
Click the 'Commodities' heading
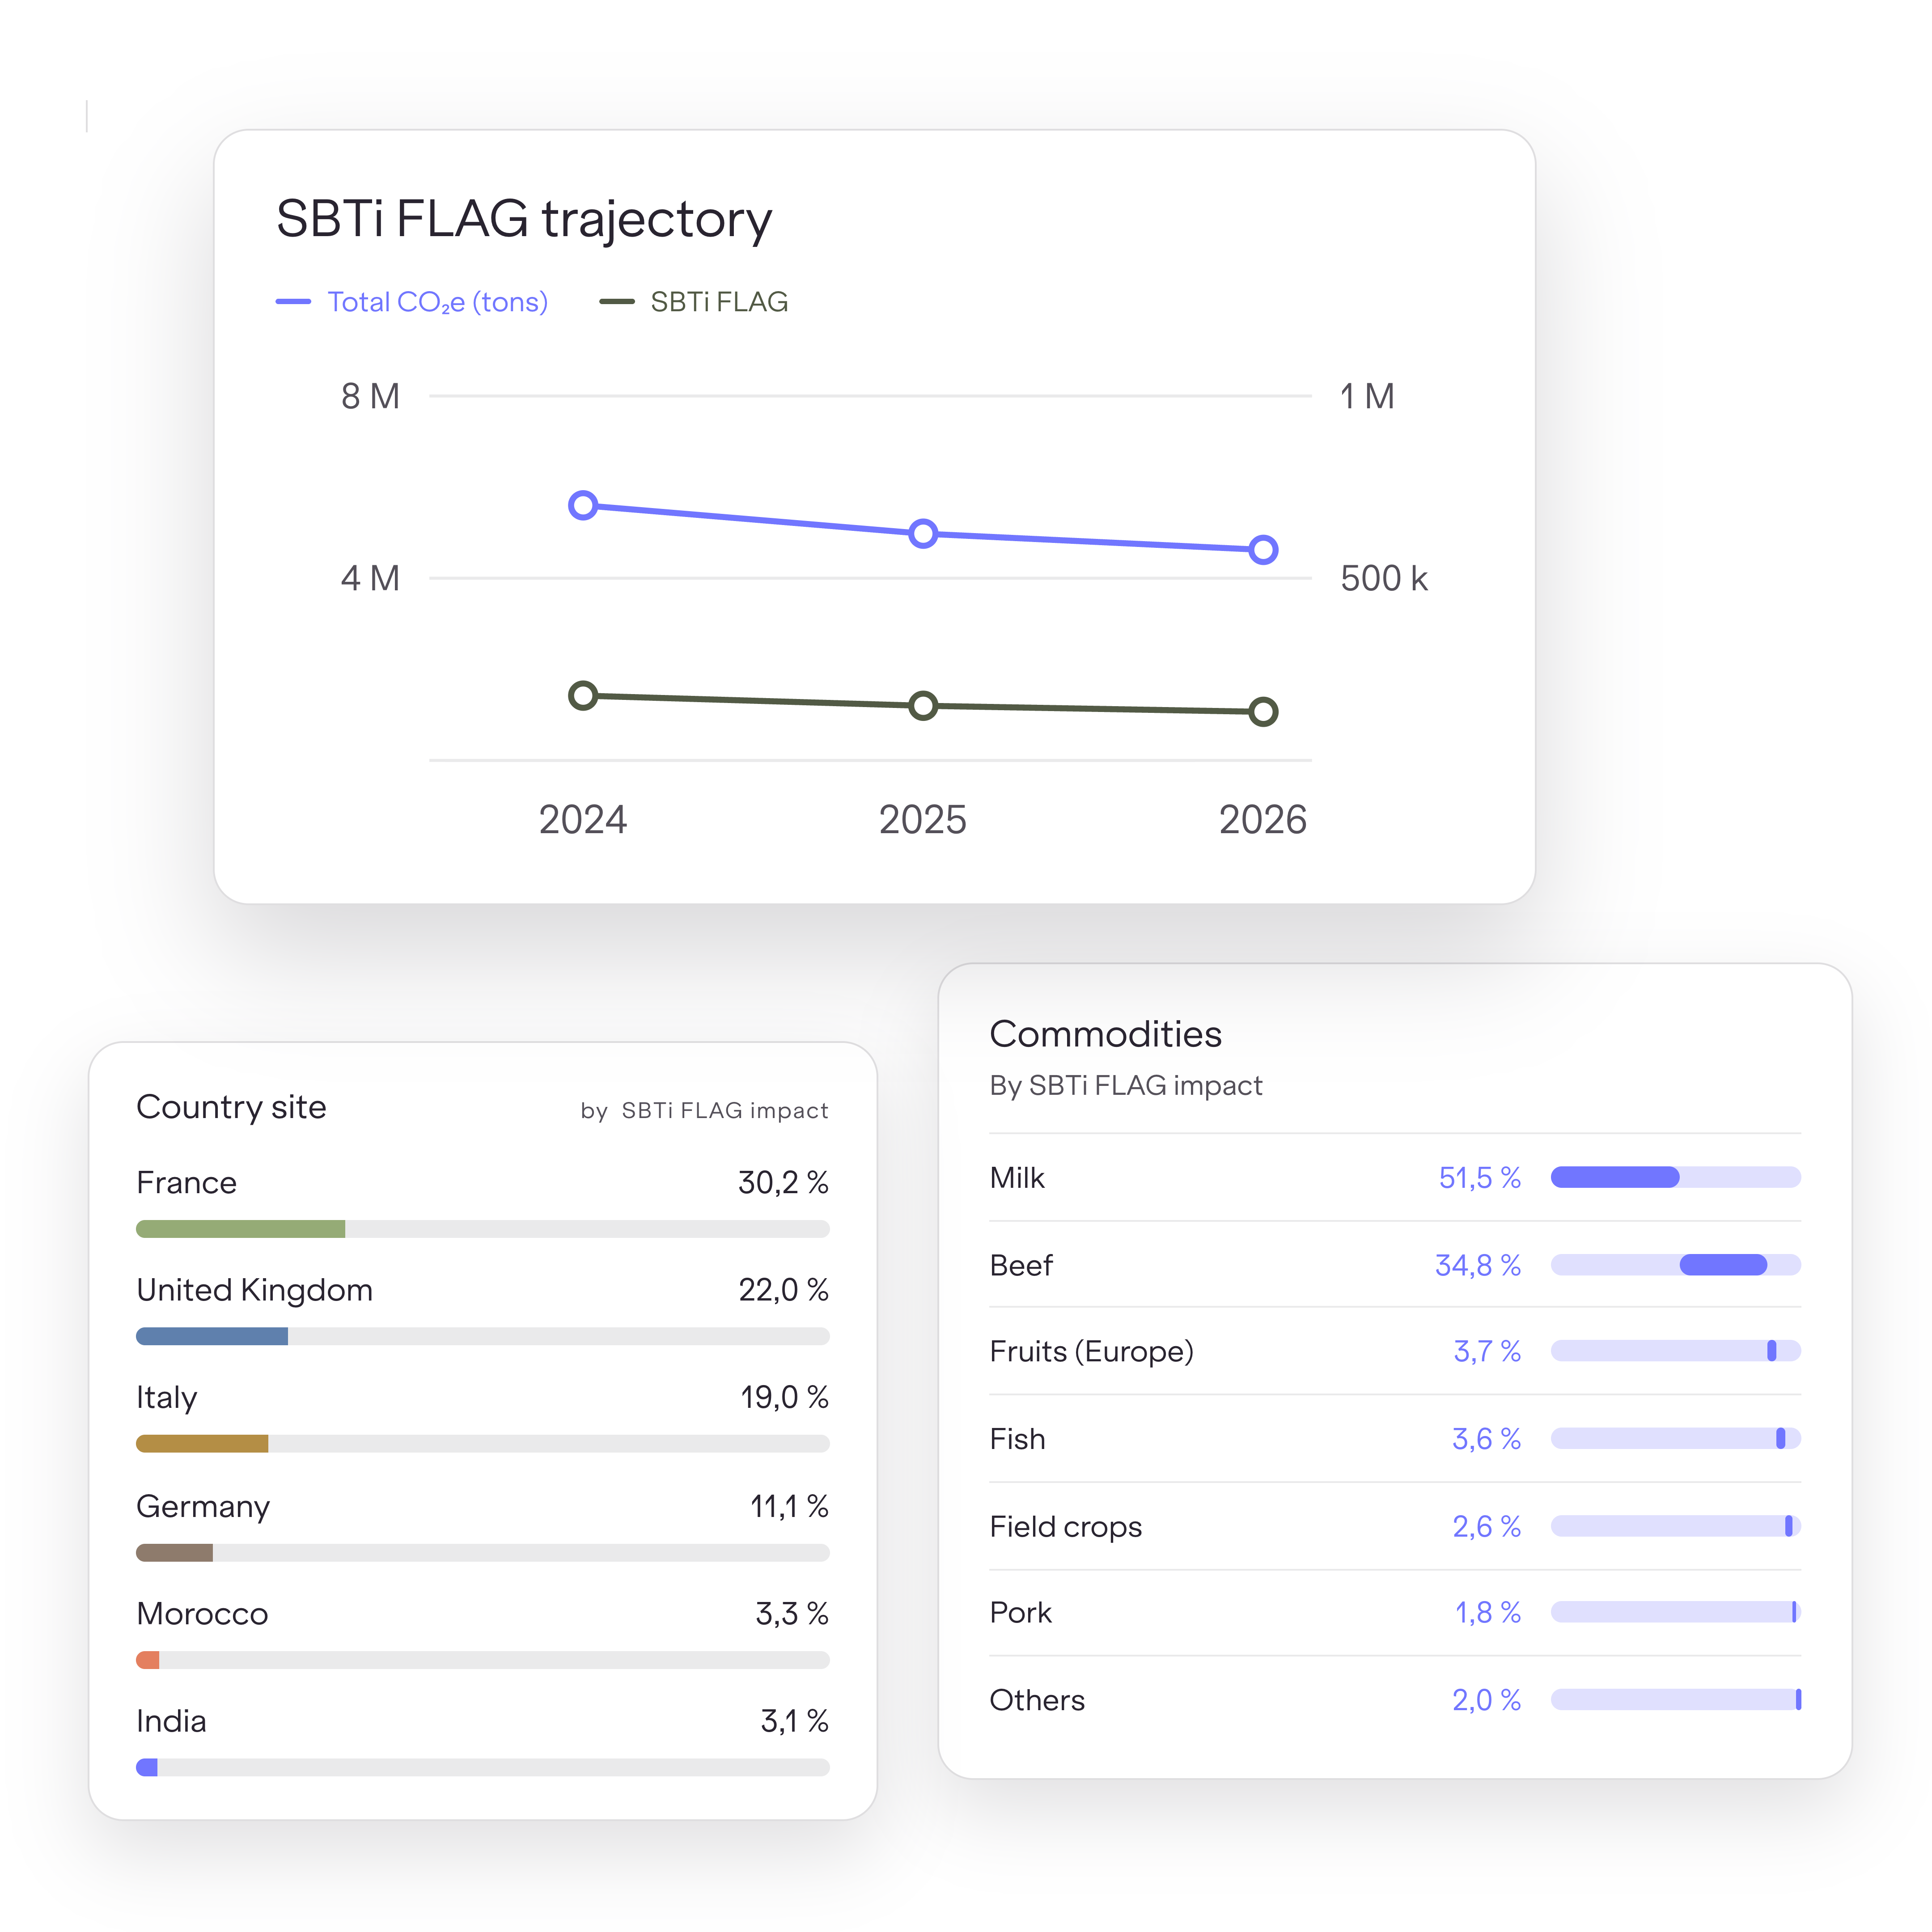point(1105,1034)
